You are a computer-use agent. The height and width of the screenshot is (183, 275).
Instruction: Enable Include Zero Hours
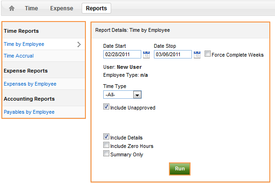coord(106,145)
